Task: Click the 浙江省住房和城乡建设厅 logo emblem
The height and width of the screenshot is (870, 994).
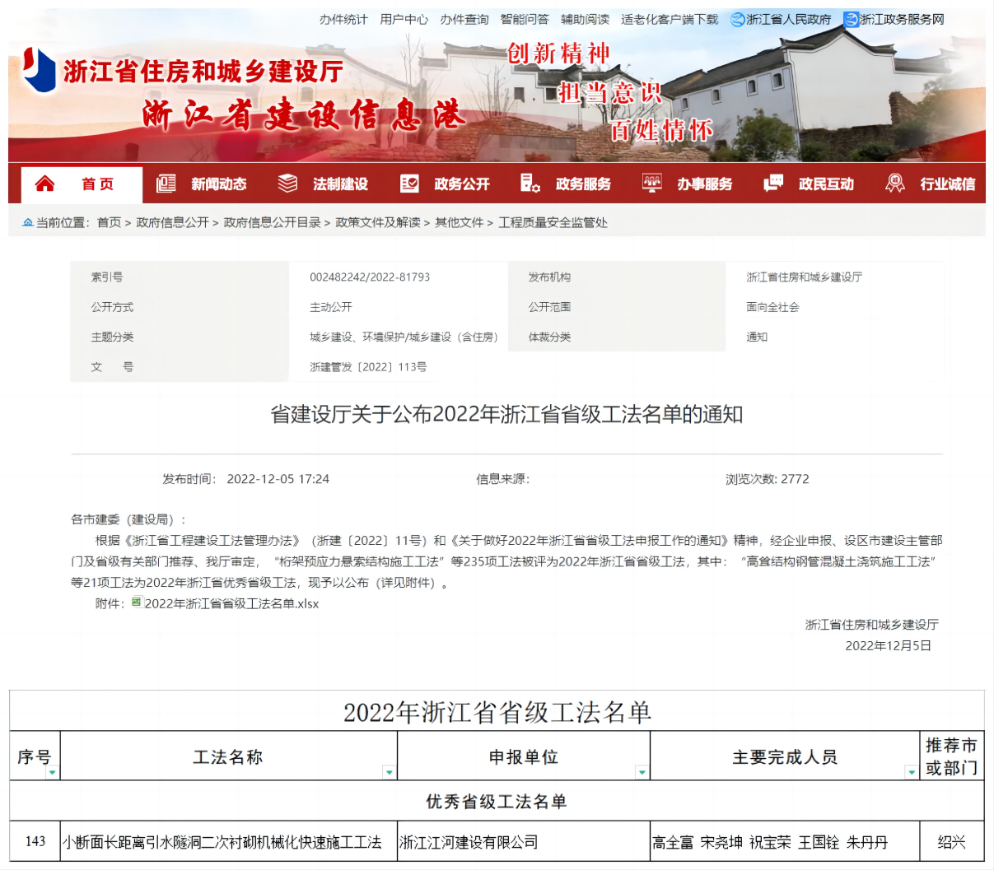Action: pyautogui.click(x=39, y=69)
